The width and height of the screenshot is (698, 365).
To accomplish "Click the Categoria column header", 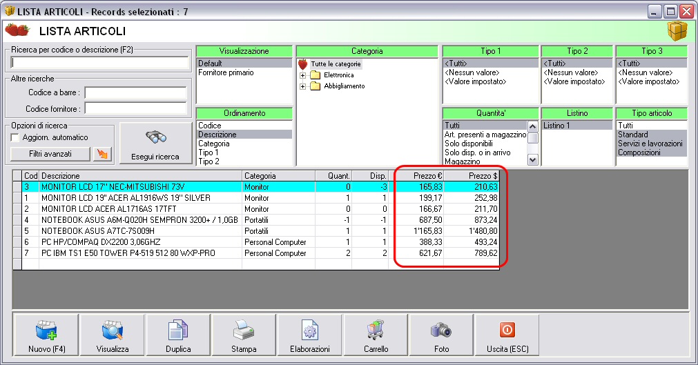I will pos(279,176).
